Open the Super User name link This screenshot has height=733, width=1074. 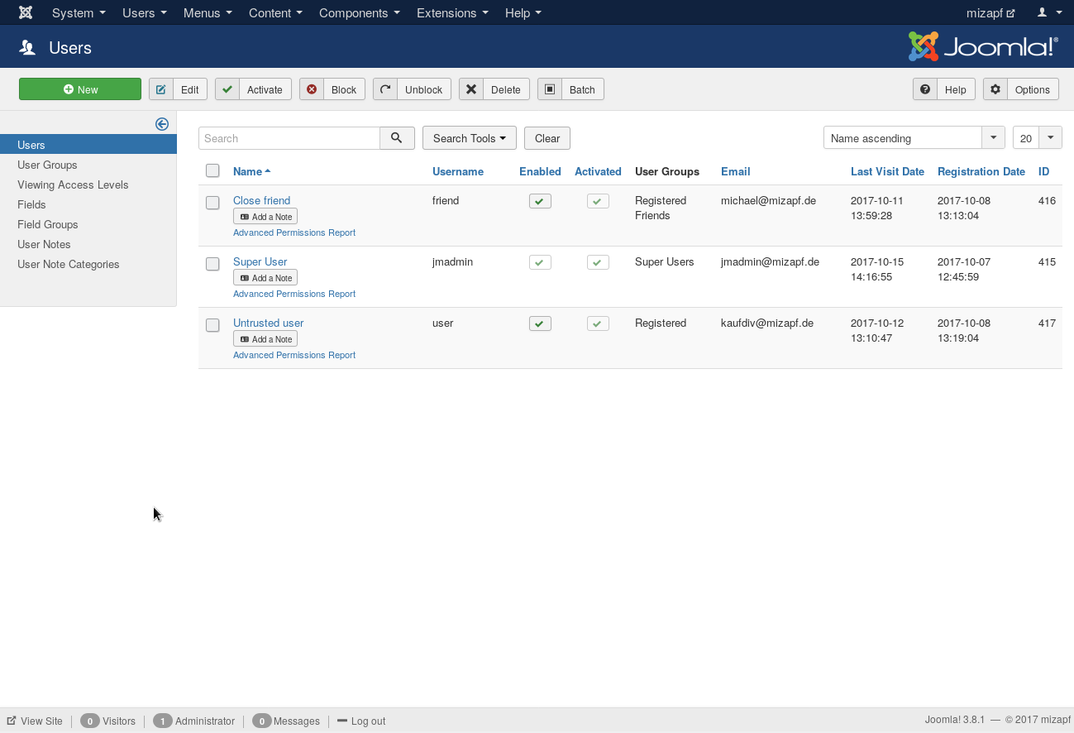point(260,261)
